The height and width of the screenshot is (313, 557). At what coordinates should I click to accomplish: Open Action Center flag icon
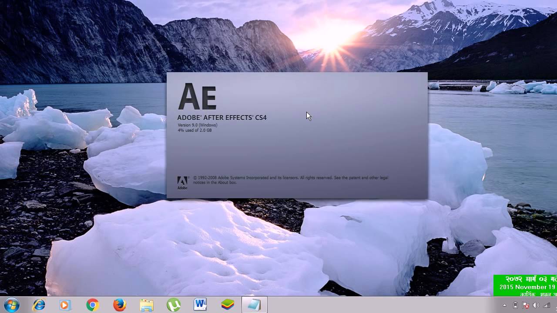[x=526, y=305]
